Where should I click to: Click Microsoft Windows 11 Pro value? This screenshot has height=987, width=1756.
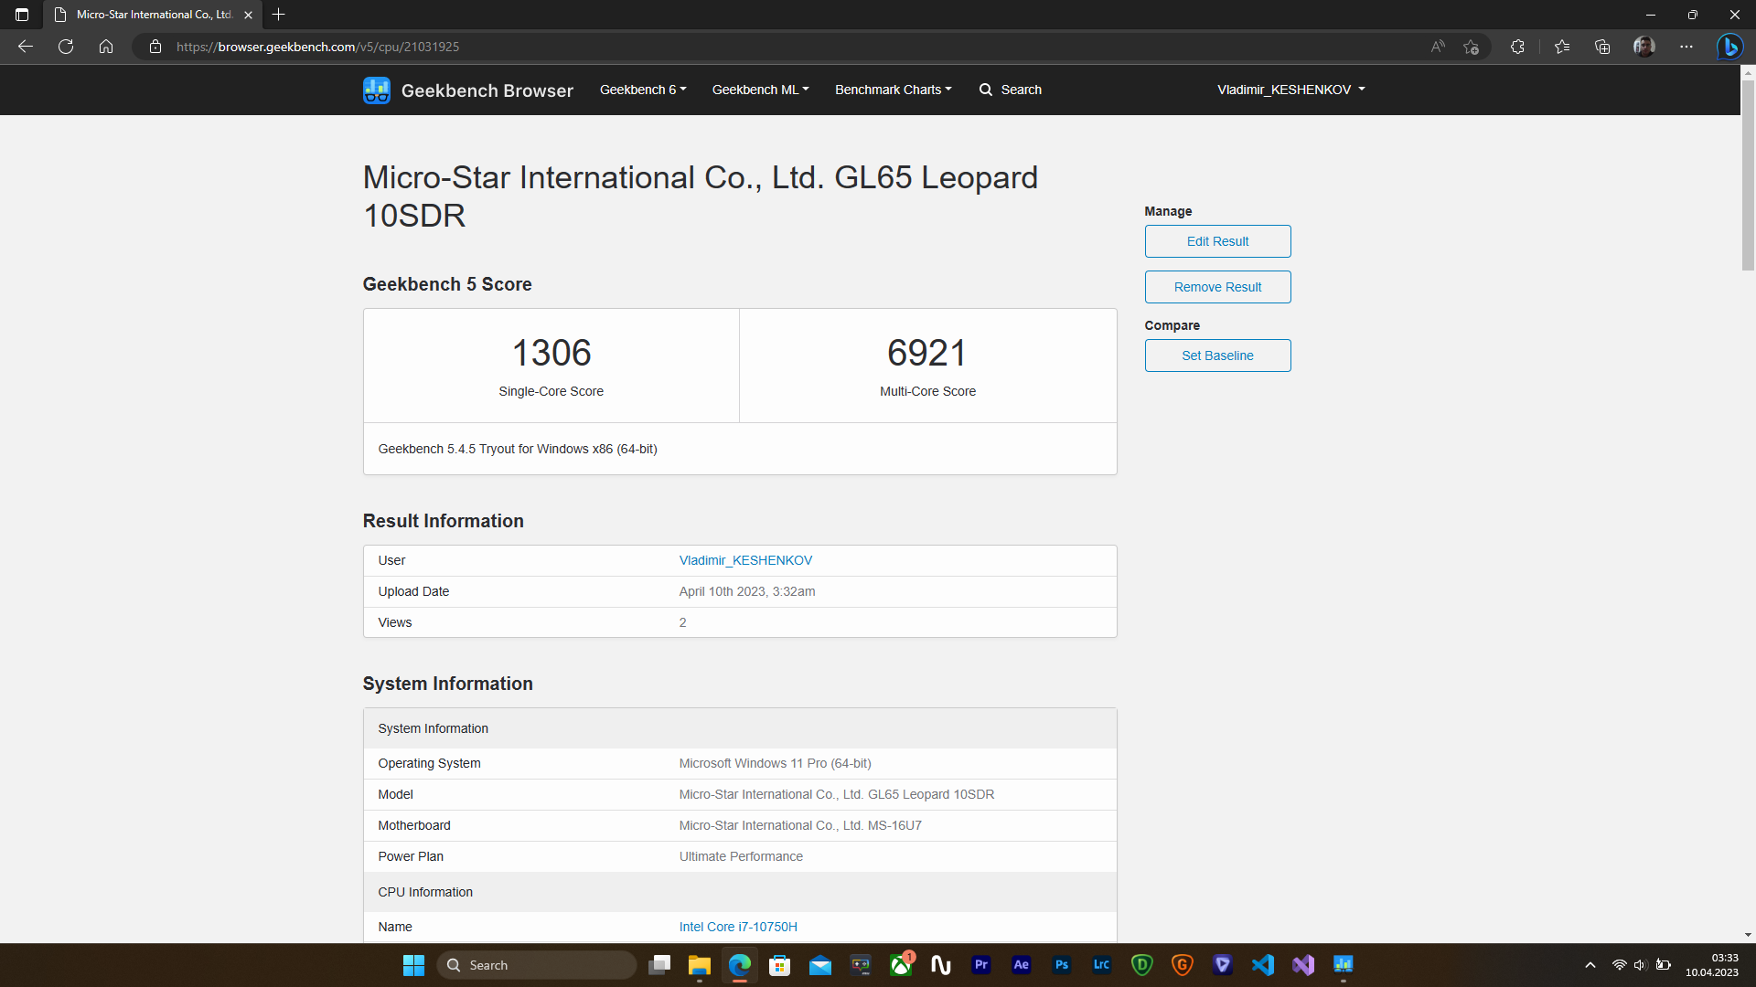(775, 763)
